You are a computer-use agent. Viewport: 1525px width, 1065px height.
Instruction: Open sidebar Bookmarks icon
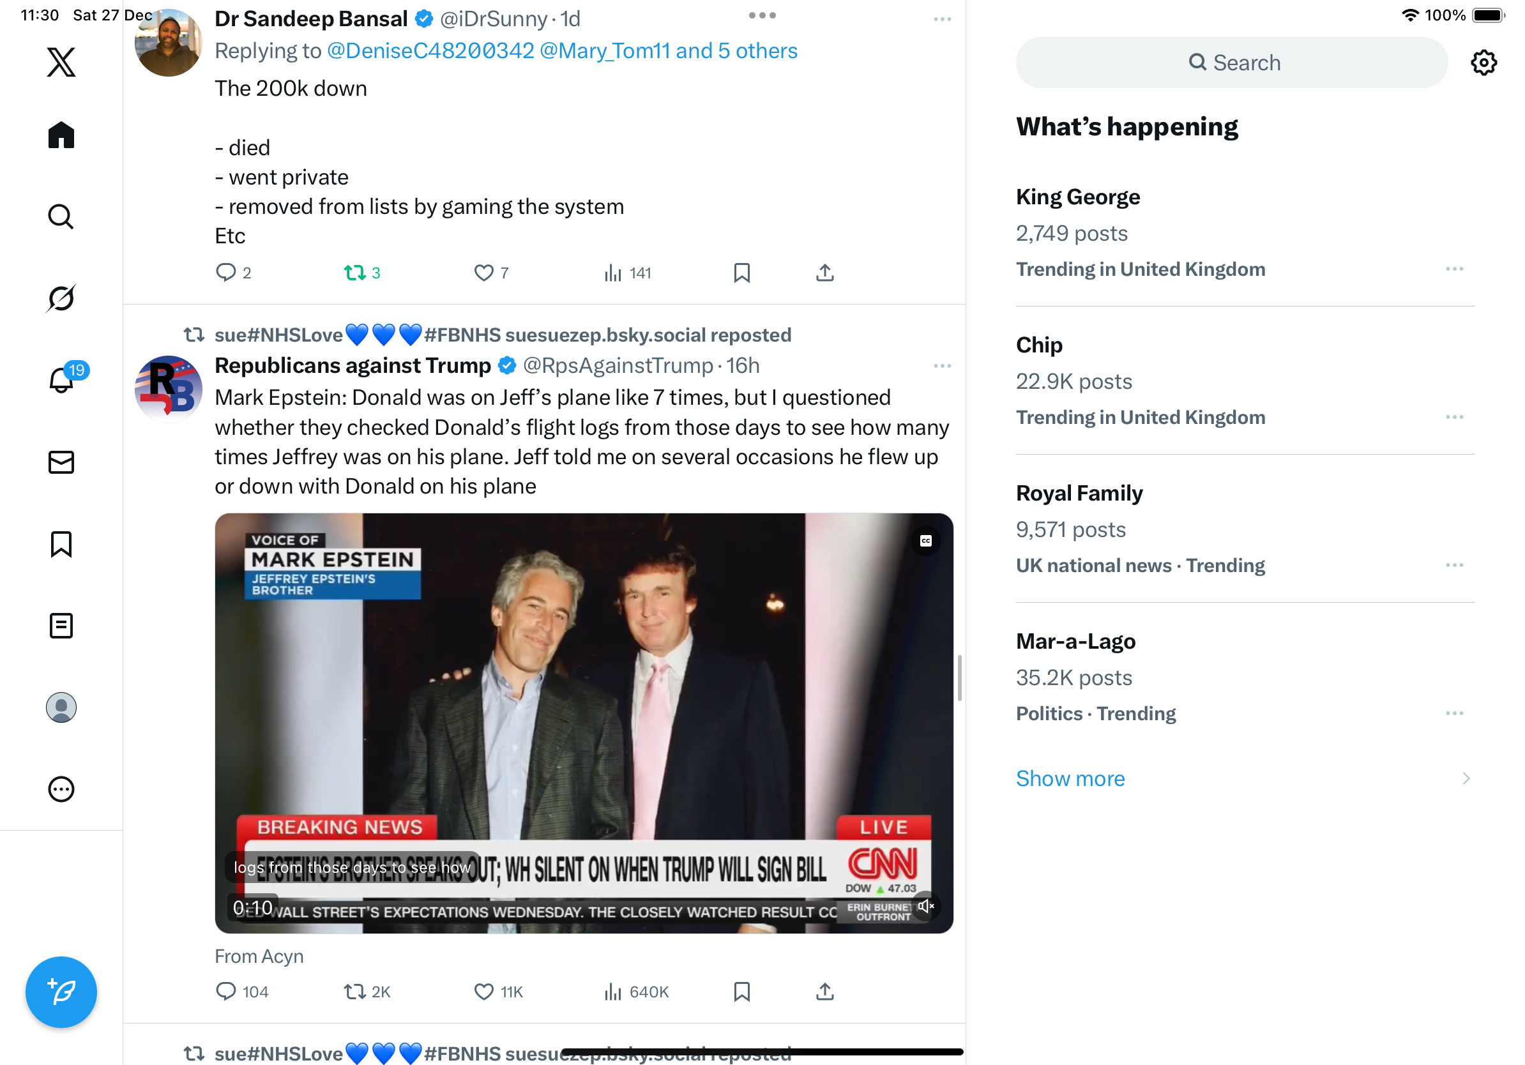[x=61, y=544]
